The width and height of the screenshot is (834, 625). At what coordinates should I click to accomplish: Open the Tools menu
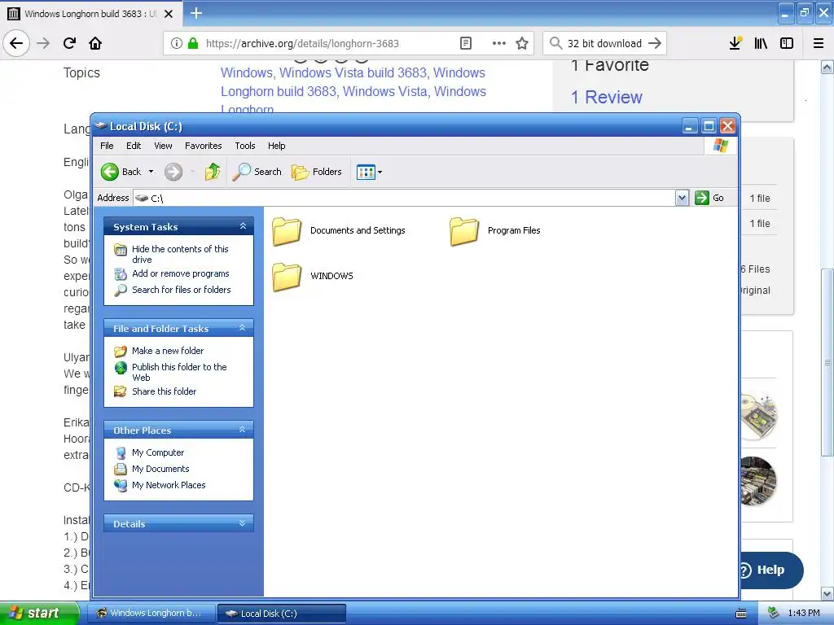244,146
